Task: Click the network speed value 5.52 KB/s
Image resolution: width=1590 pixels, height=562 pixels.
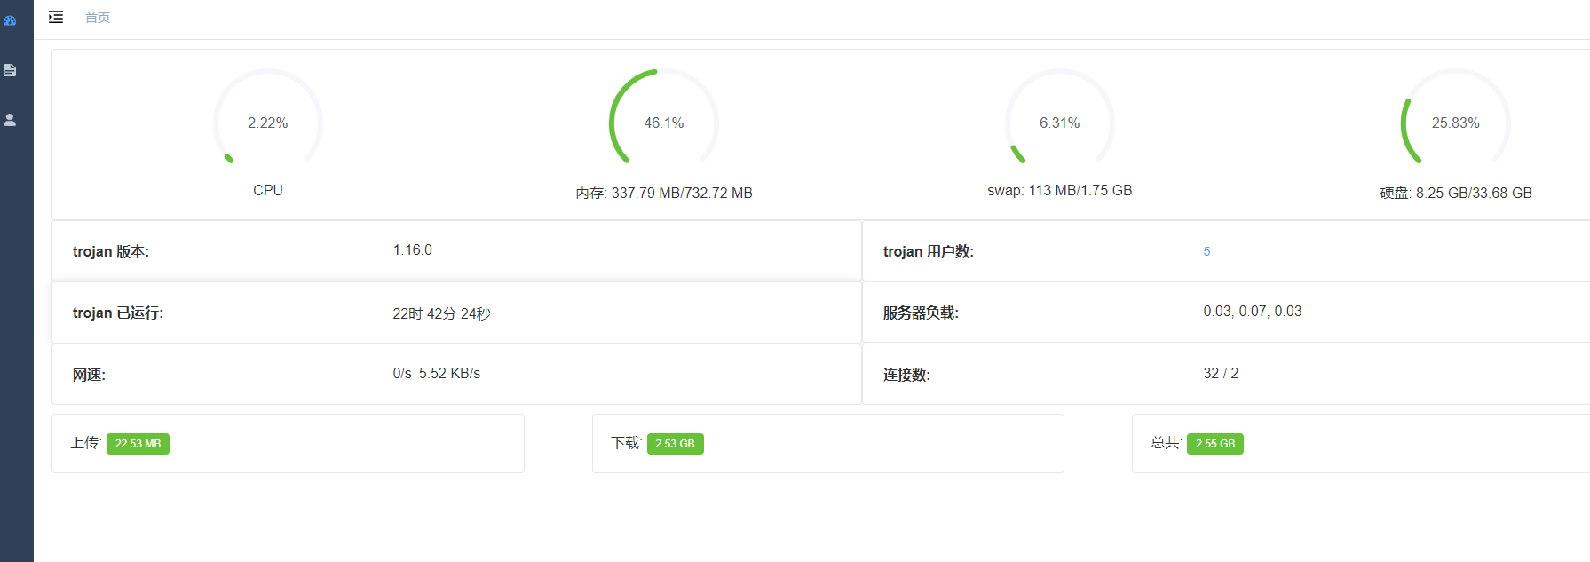Action: [x=449, y=374]
